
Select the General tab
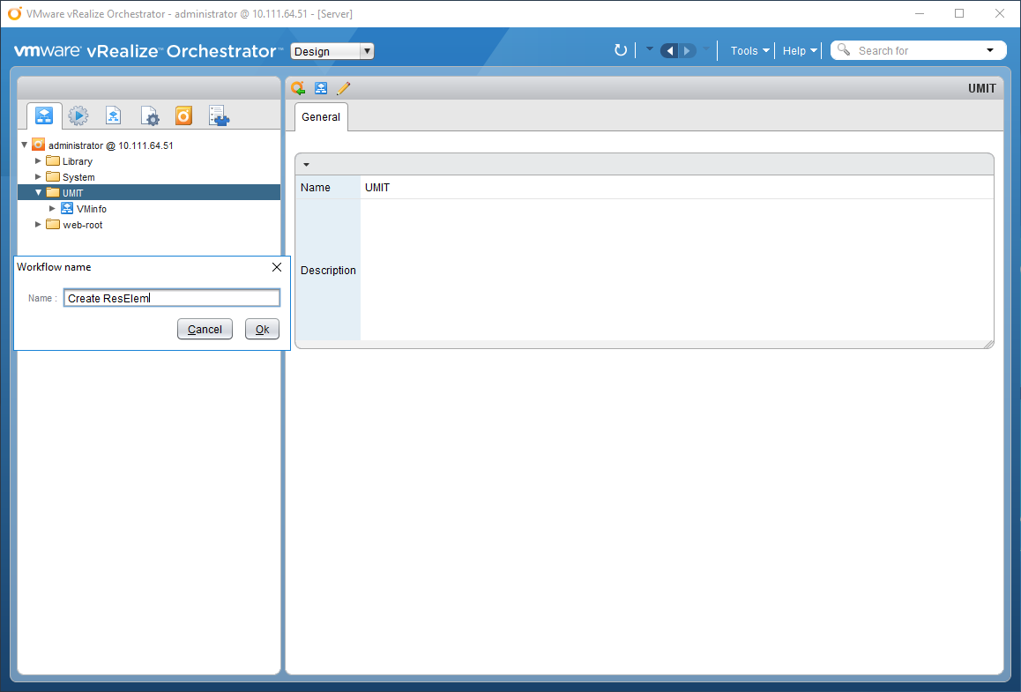(321, 117)
